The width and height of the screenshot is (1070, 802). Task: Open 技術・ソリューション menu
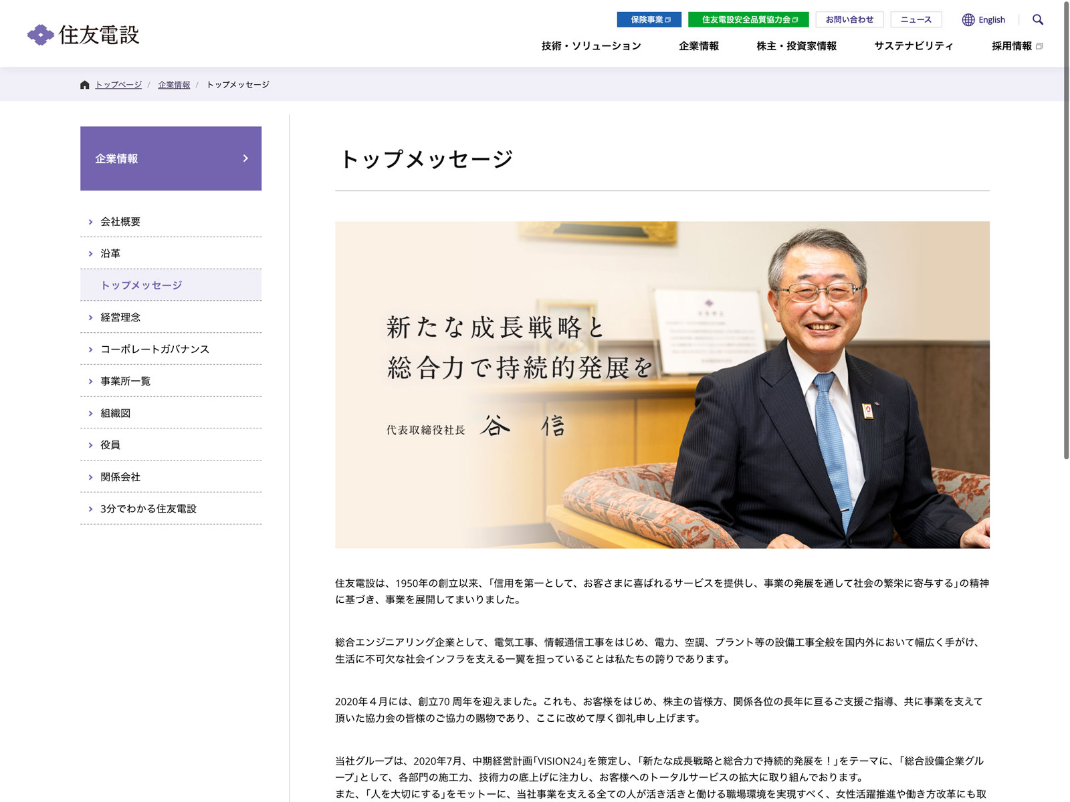(591, 46)
